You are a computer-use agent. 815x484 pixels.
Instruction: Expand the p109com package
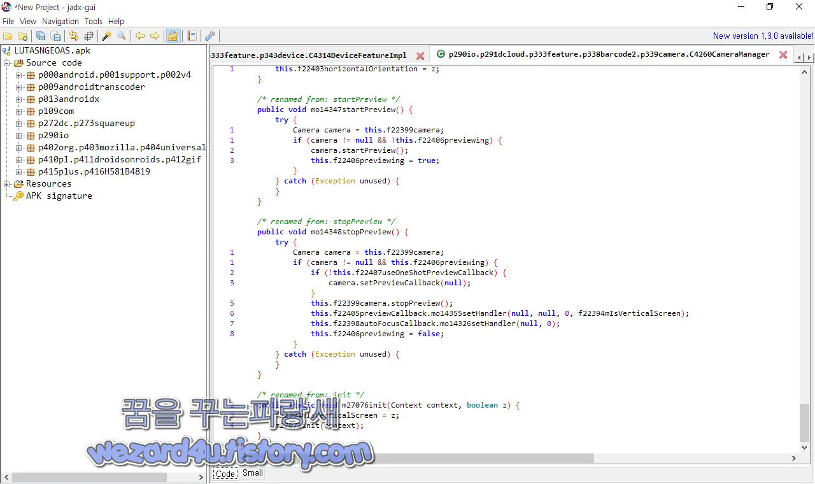point(19,111)
